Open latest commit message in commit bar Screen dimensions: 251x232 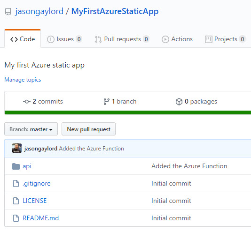click(x=91, y=149)
